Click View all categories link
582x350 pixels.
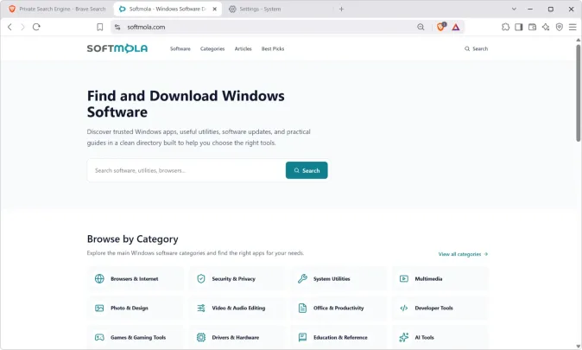(x=463, y=254)
